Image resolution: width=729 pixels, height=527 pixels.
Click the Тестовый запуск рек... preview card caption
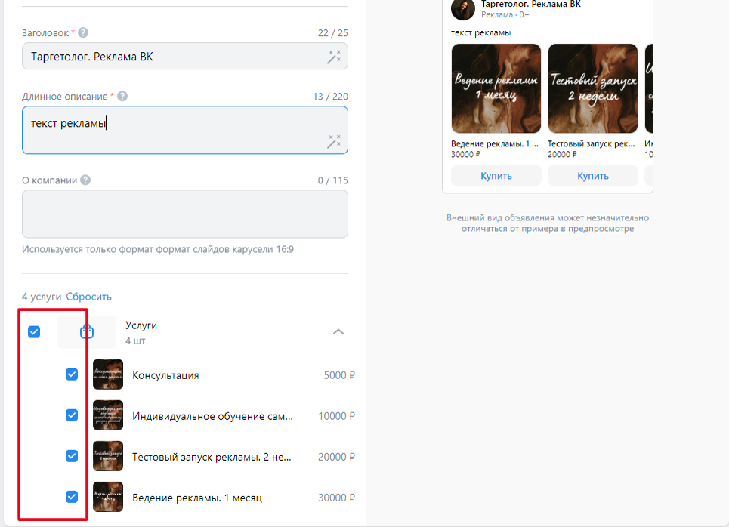point(592,144)
